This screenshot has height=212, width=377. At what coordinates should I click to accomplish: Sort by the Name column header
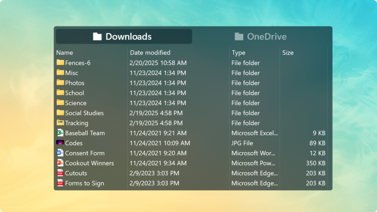point(65,53)
